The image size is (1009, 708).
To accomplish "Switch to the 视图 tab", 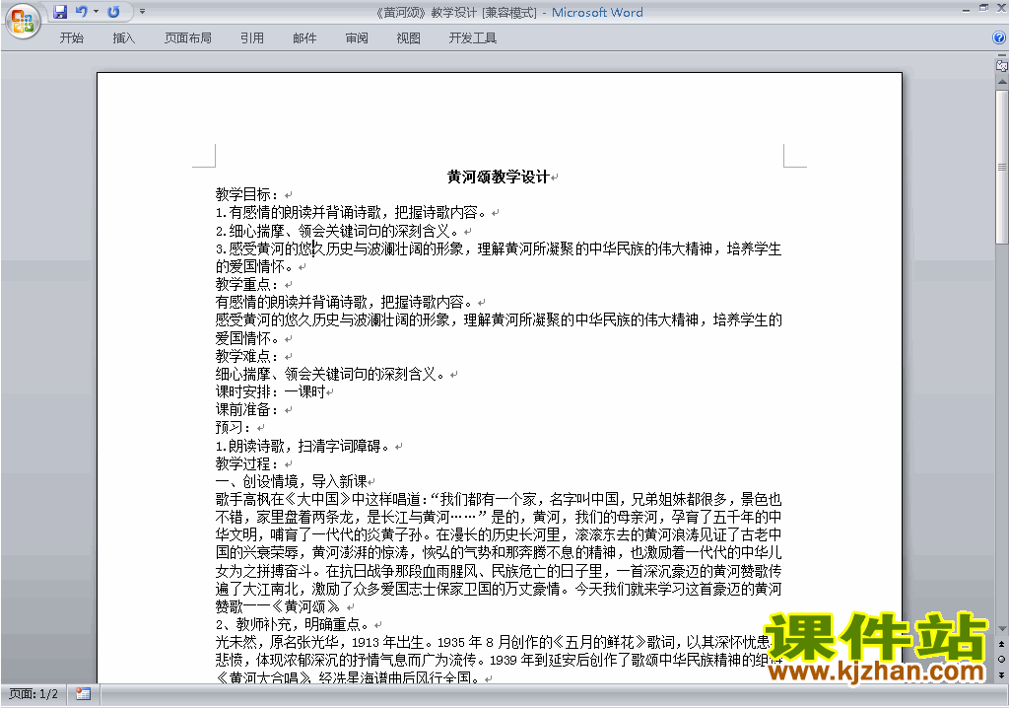I will point(409,38).
